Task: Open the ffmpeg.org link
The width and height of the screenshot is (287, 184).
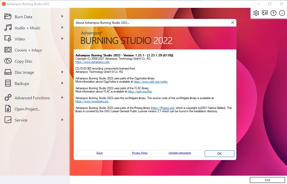Action: tap(163, 108)
